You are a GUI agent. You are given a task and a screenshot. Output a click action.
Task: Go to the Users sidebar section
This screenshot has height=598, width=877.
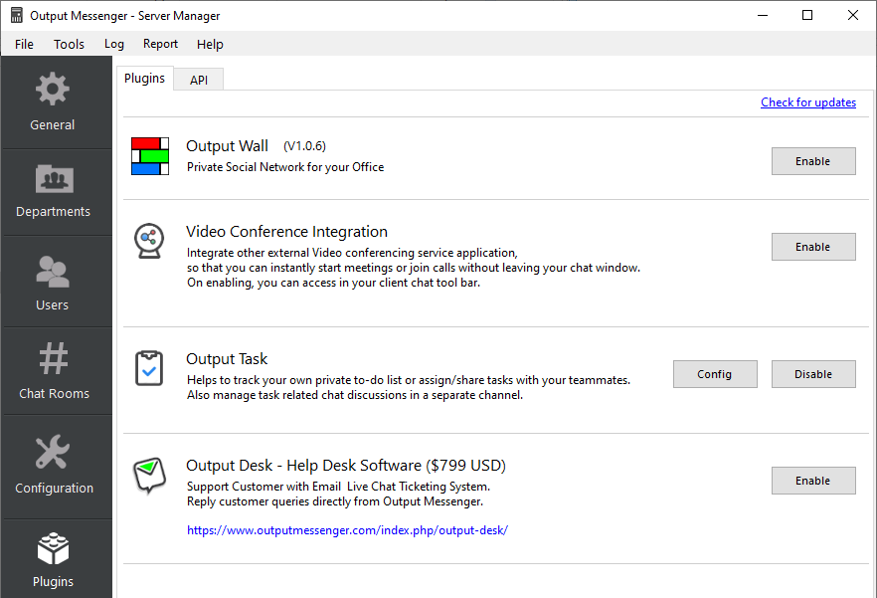(53, 272)
